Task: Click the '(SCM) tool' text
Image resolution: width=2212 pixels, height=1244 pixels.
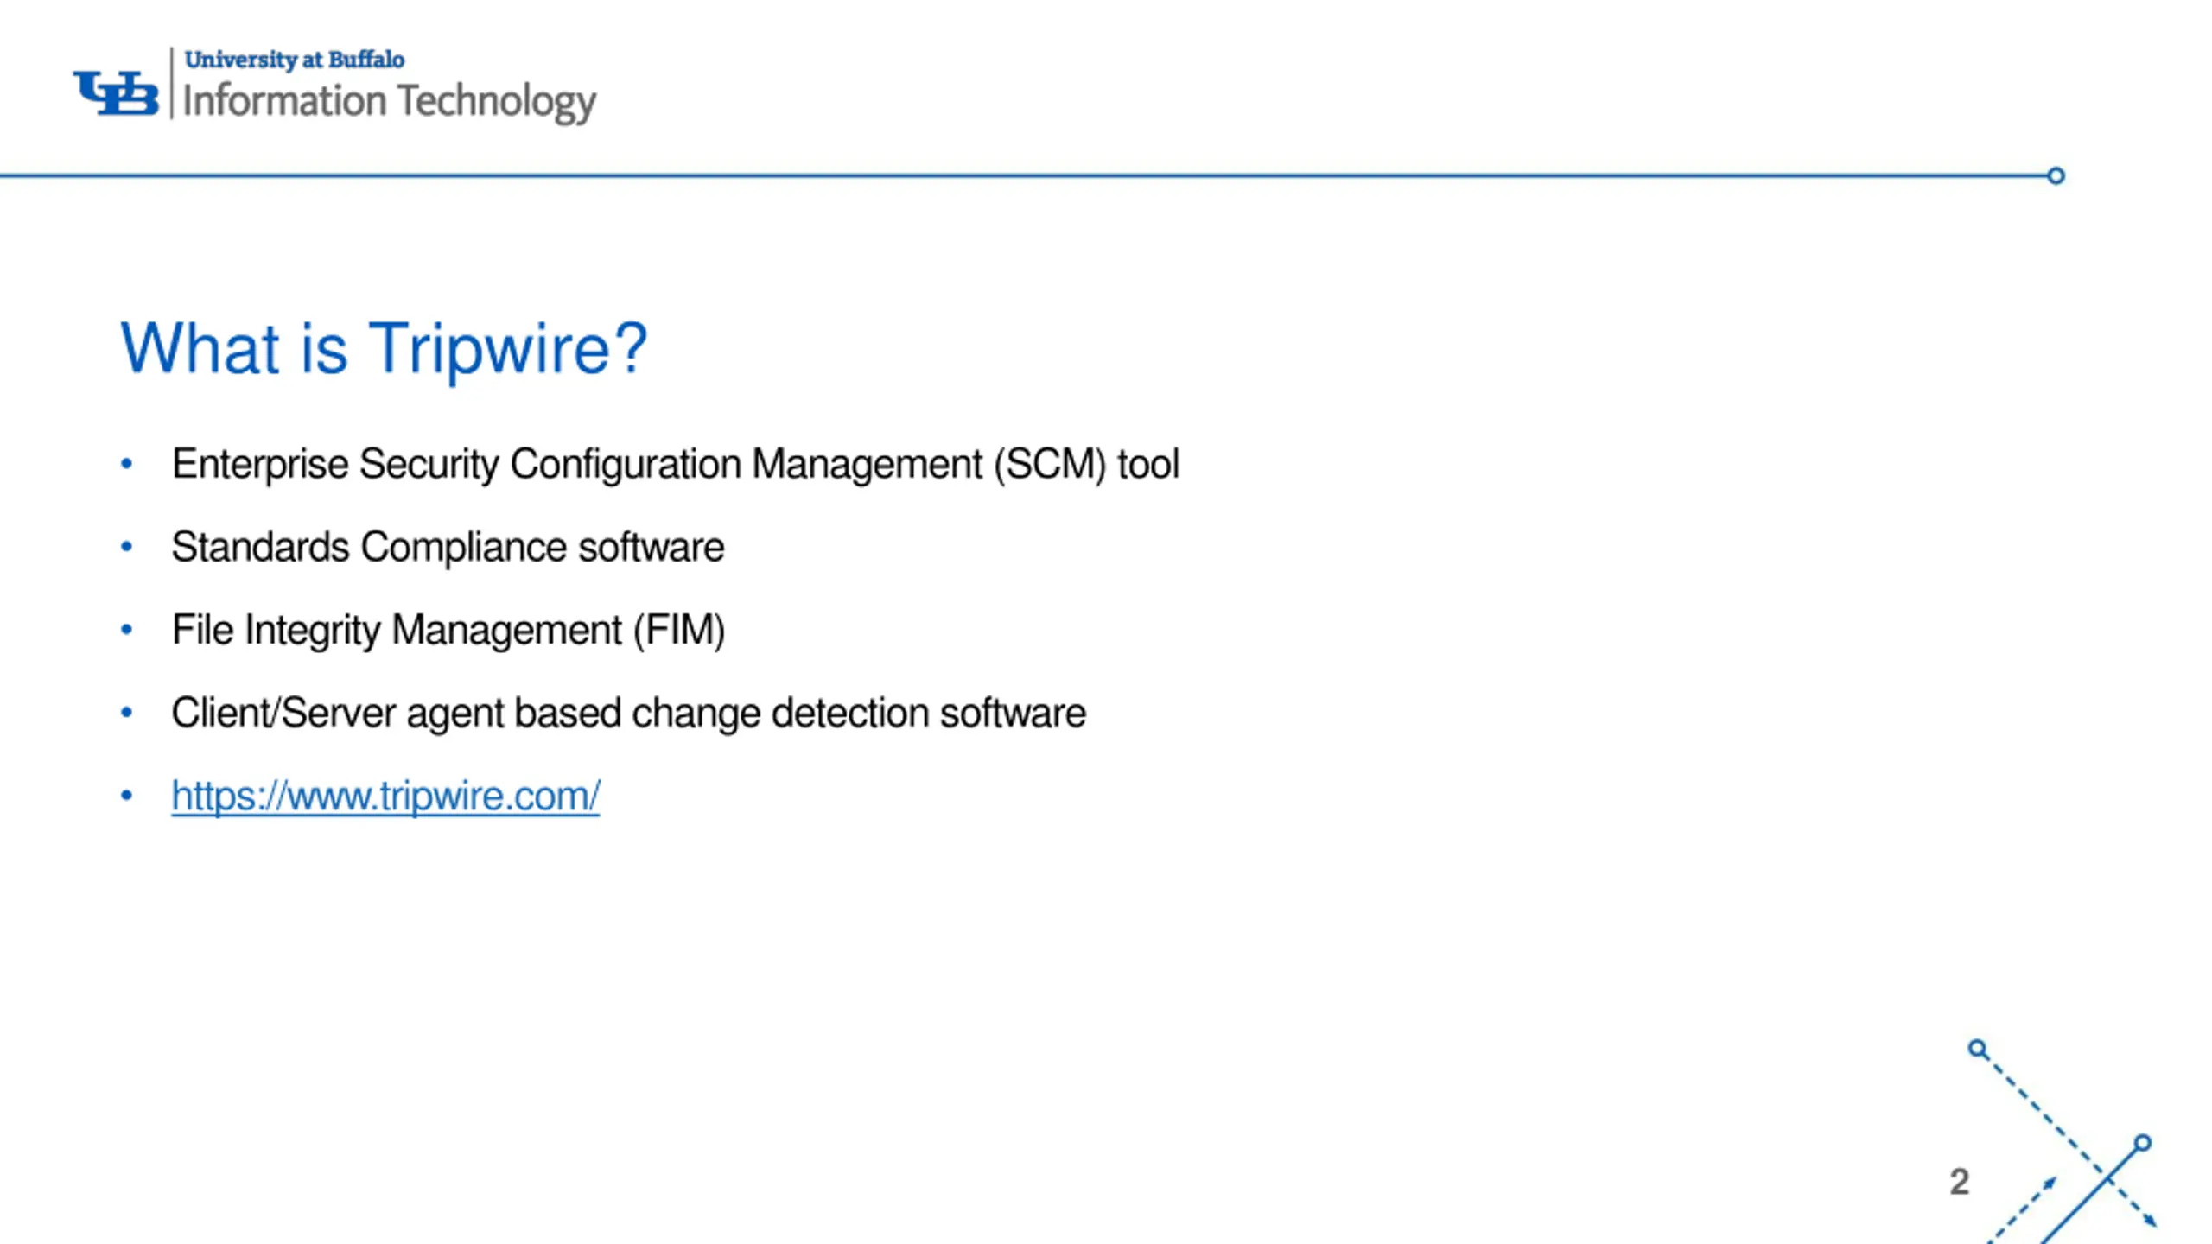Action: pos(1086,465)
